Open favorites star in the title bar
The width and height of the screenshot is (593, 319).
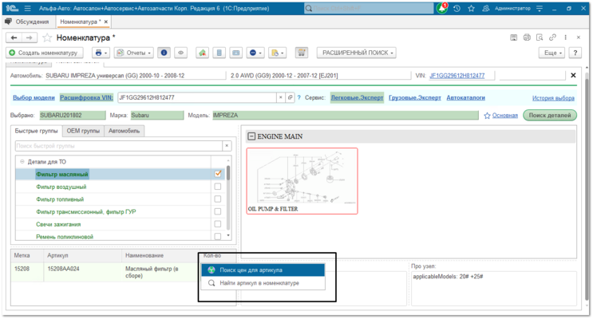click(471, 8)
